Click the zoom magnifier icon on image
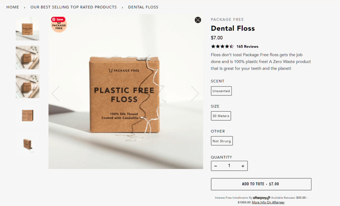Viewport: 340px width, 206px height. (198, 20)
